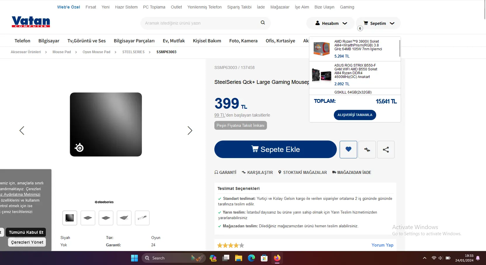Open Task View from the taskbar
This screenshot has height=265, width=486.
pos(226,258)
